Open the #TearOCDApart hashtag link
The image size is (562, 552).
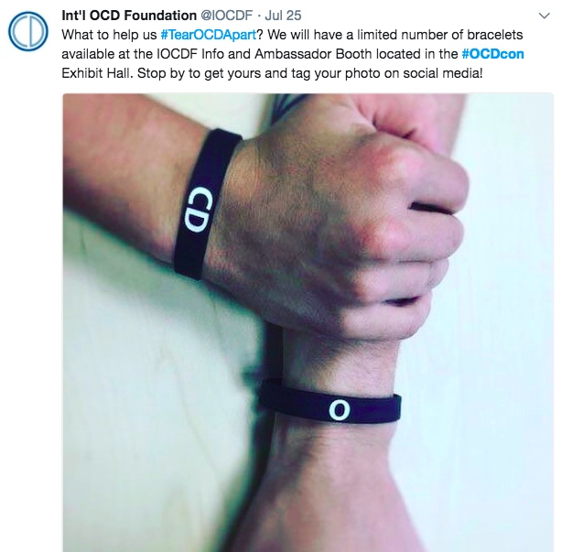[209, 35]
